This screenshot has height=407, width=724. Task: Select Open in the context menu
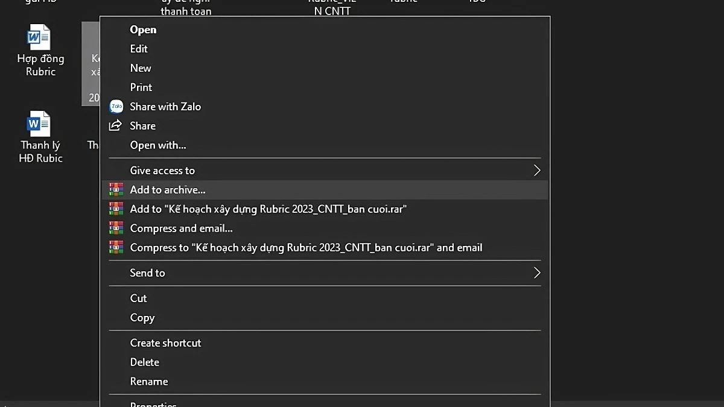(143, 30)
